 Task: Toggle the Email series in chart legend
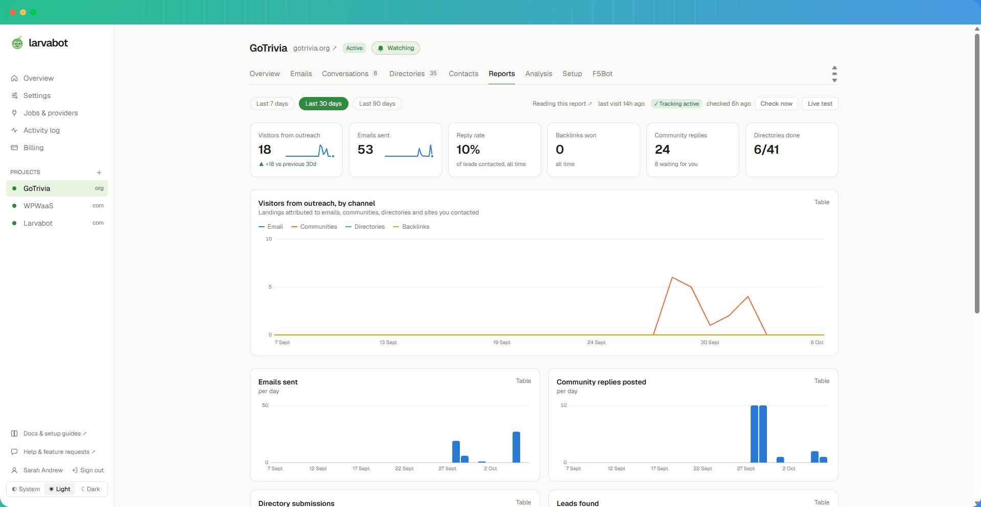coord(271,227)
